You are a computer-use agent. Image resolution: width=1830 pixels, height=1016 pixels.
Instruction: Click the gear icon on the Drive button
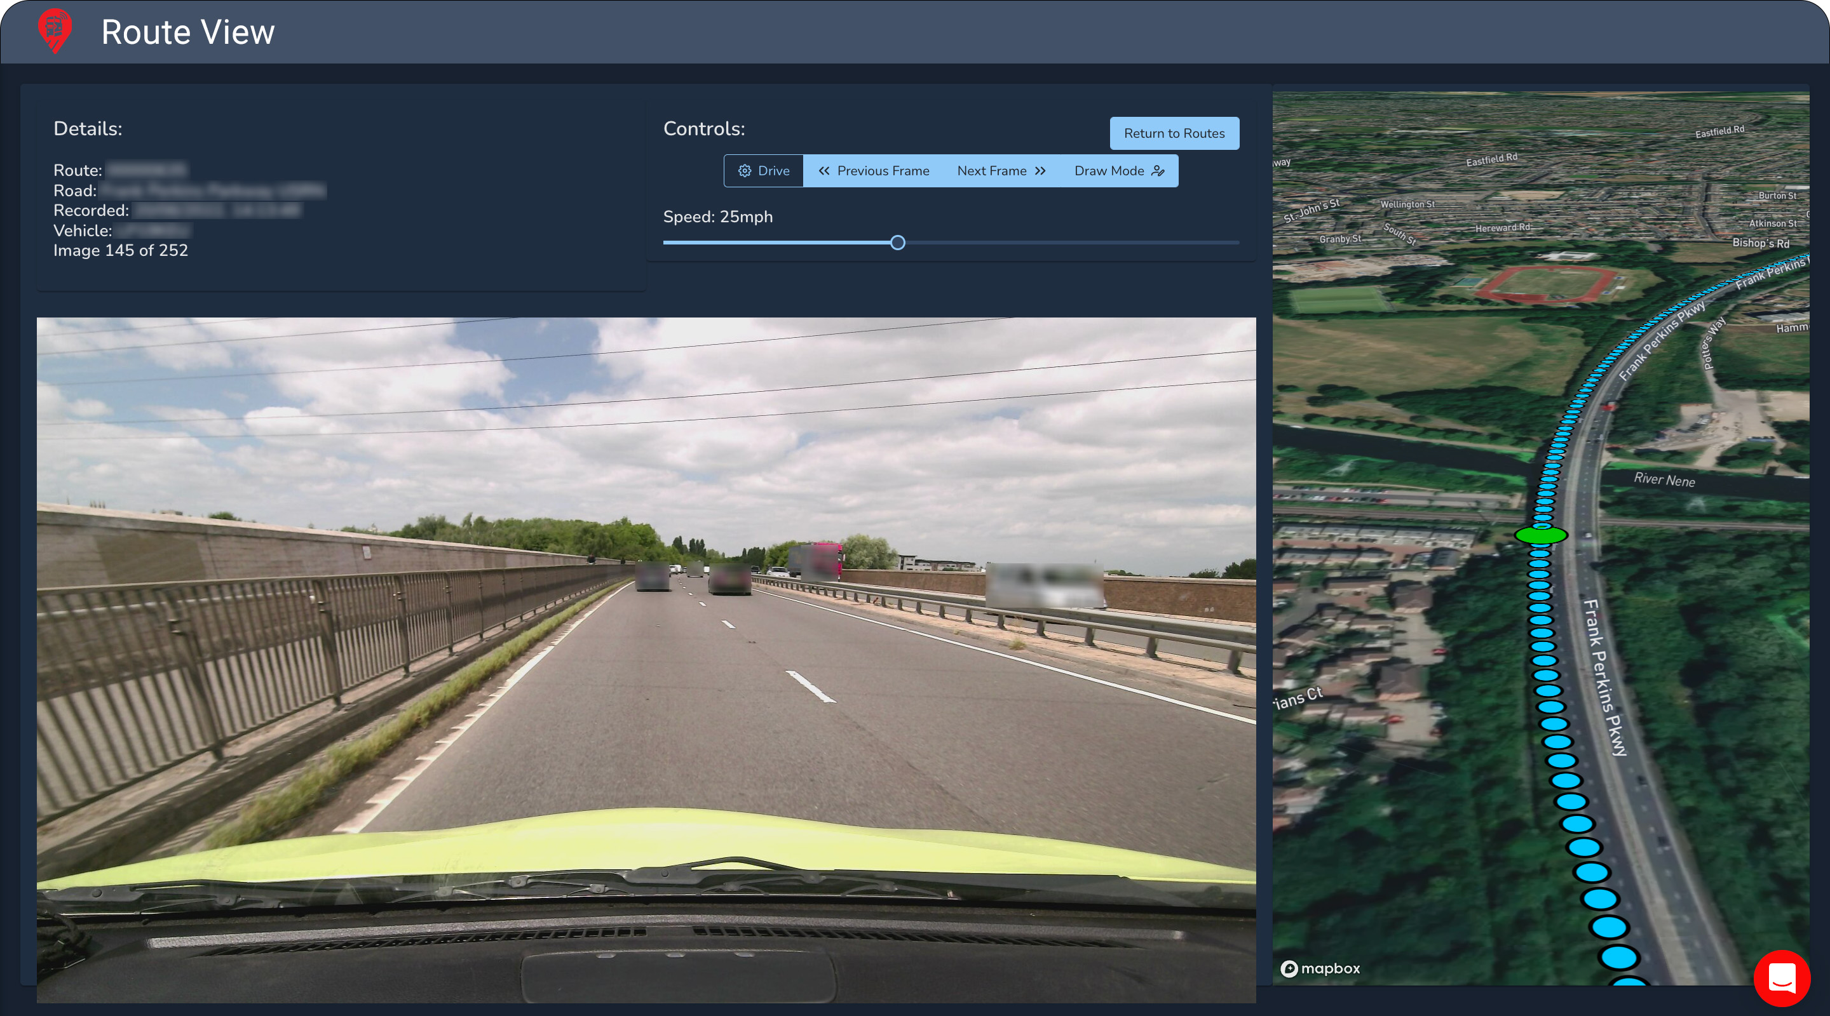pyautogui.click(x=745, y=170)
